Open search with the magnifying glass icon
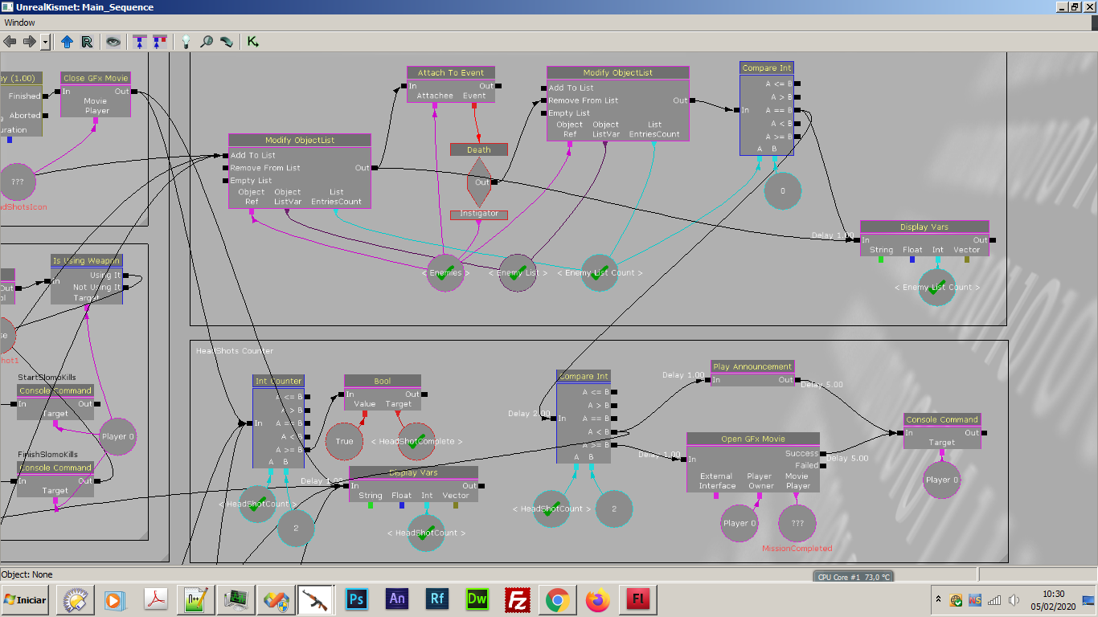 click(x=207, y=41)
